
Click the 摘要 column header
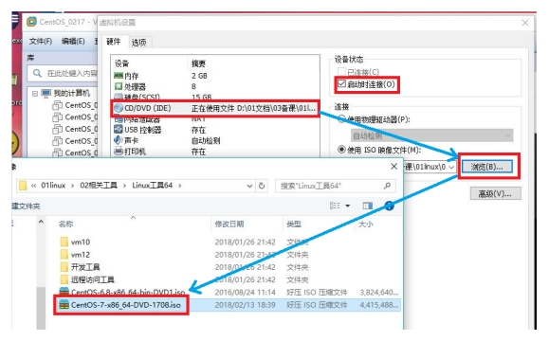[x=198, y=63]
